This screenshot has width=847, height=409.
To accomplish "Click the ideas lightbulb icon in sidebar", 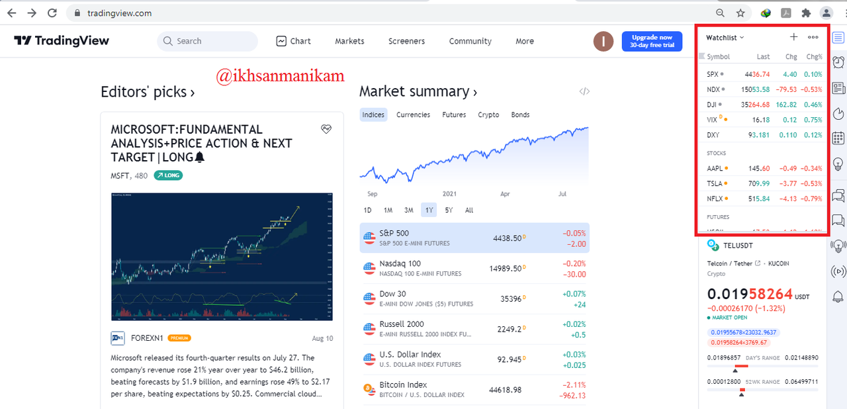I will click(838, 163).
